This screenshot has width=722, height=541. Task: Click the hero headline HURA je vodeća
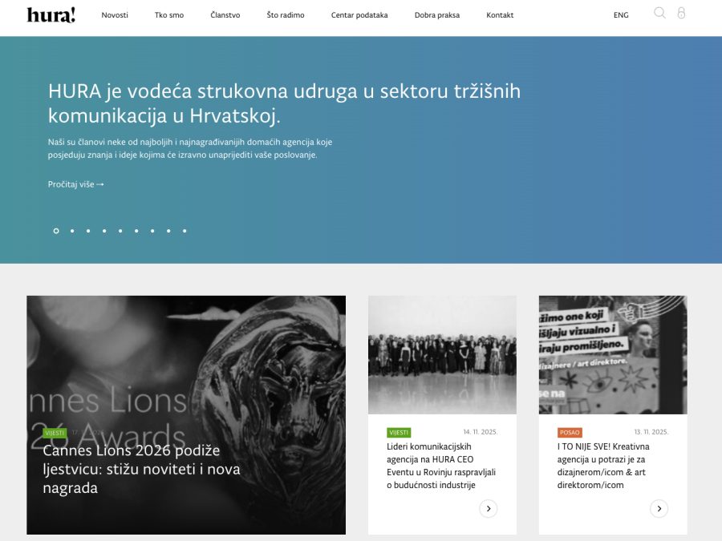pos(284,103)
